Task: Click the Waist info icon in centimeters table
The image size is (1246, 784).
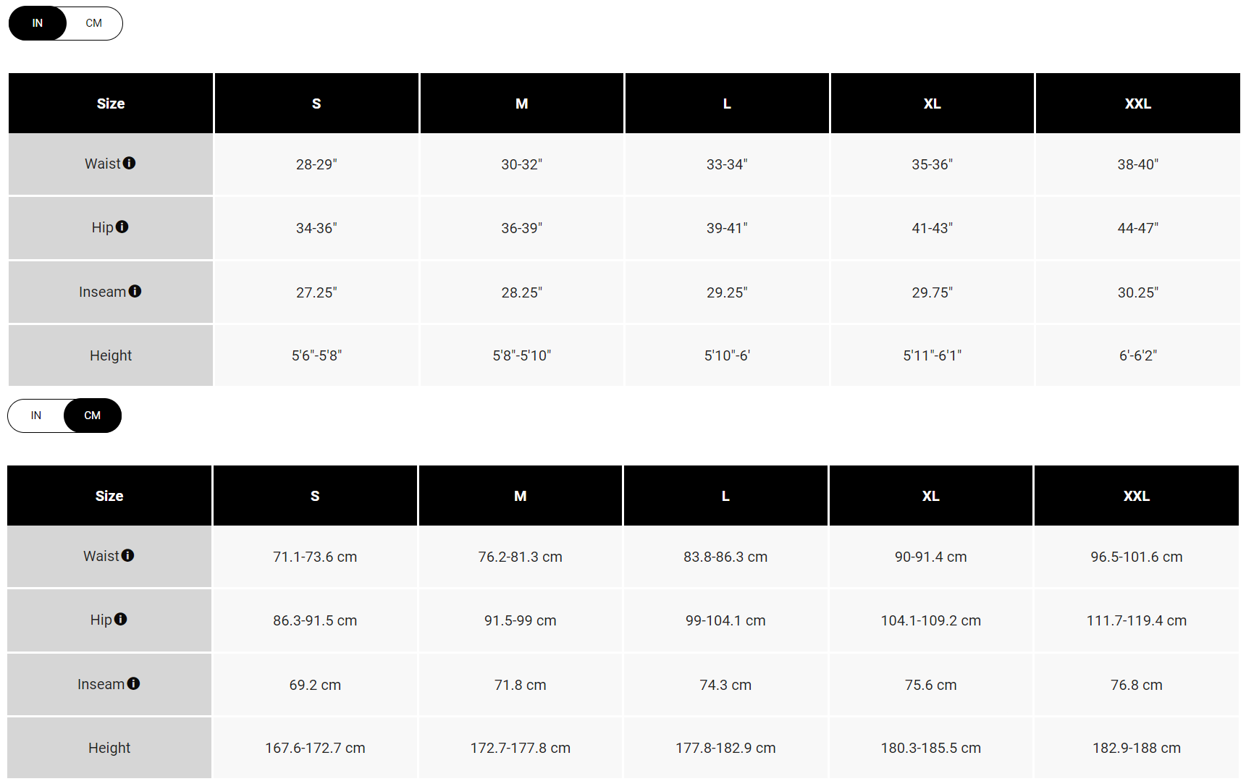Action: coord(128,556)
